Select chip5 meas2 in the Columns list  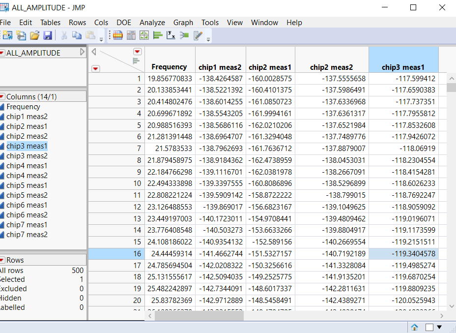pyautogui.click(x=27, y=195)
